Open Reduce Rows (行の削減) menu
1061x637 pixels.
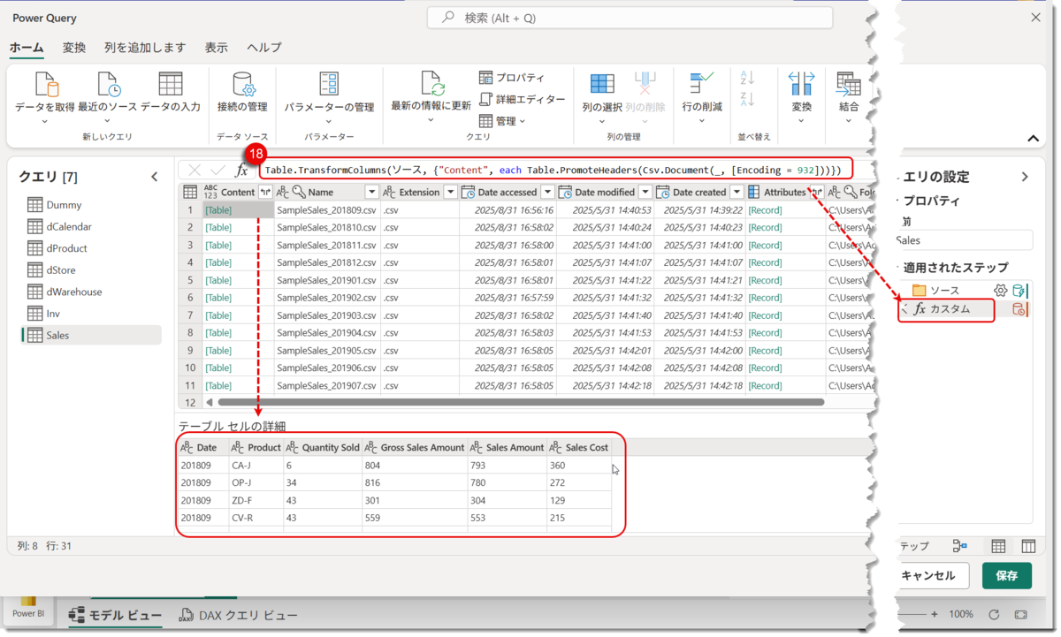702,97
